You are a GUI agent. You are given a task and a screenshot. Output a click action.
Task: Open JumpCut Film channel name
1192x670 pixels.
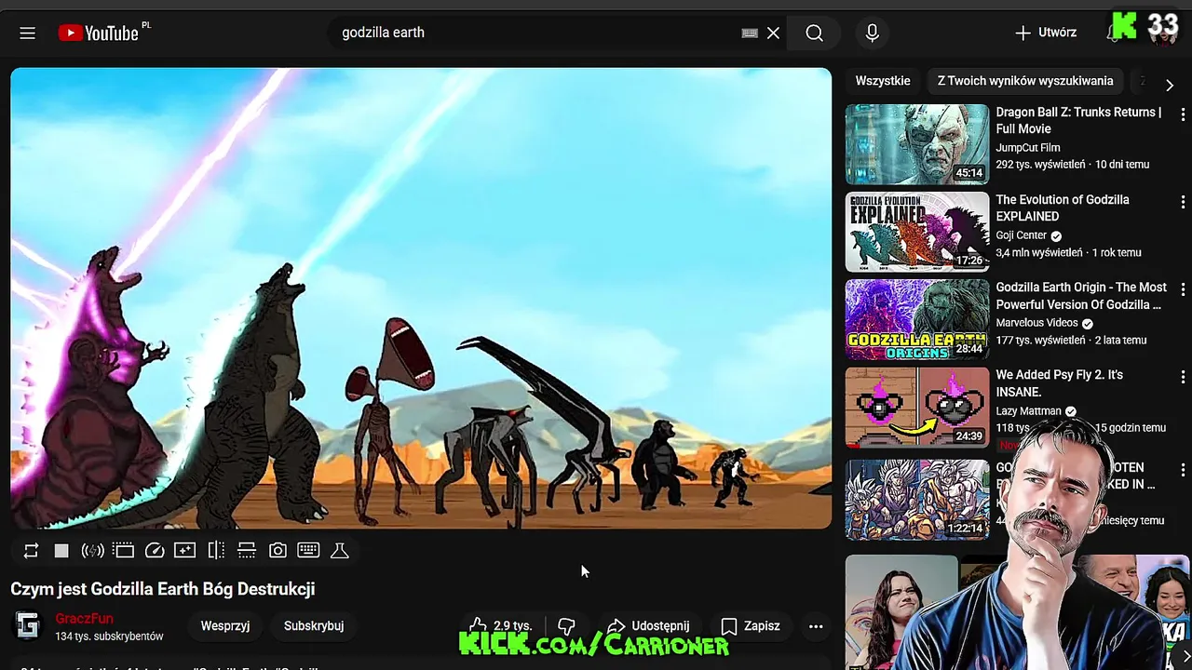[1028, 148]
